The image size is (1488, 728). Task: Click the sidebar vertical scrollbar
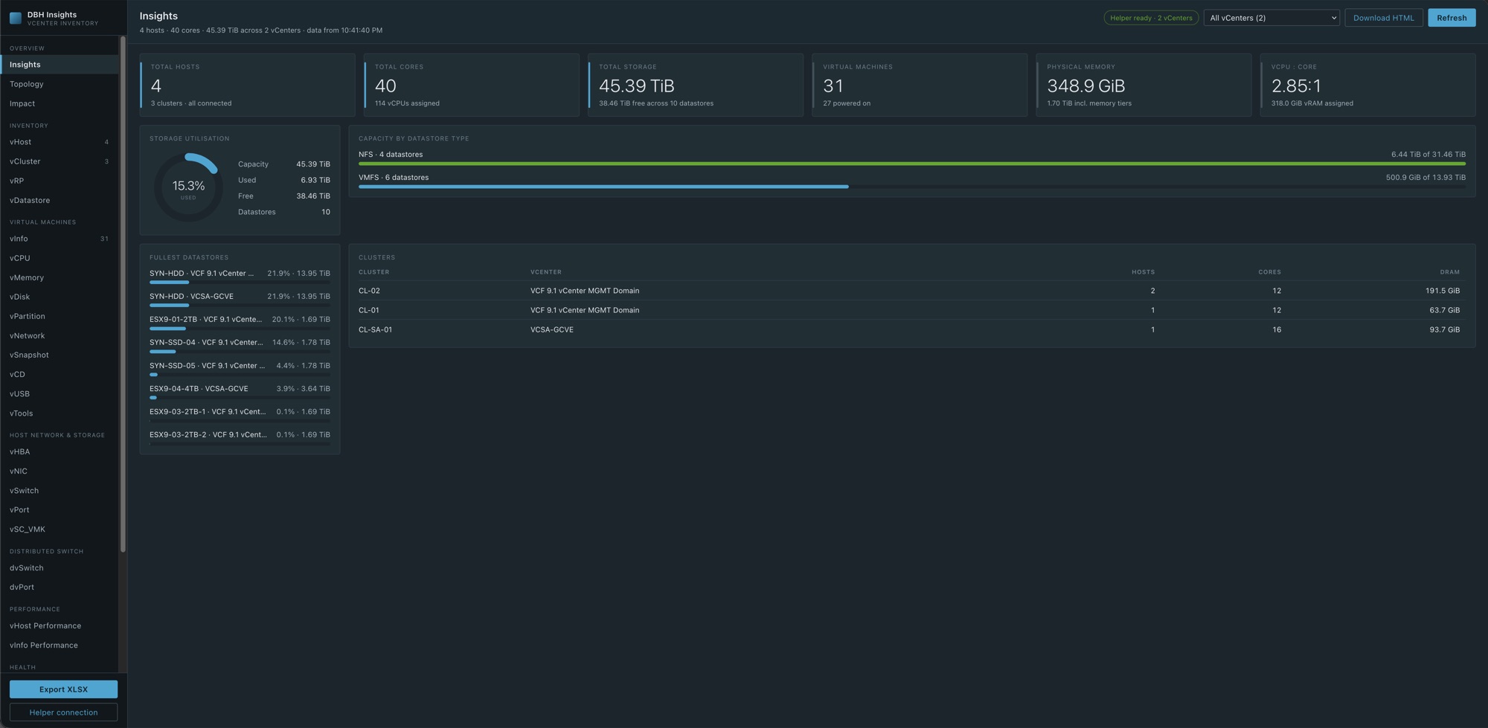123,294
